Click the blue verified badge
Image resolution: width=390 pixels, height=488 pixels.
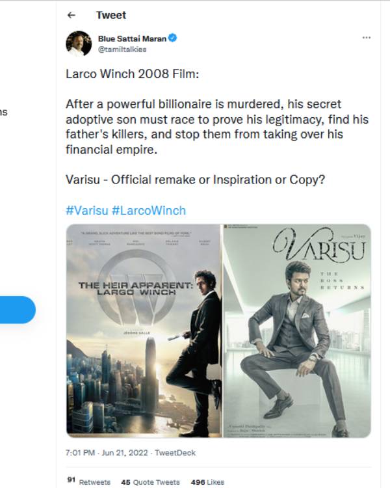pyautogui.click(x=173, y=38)
